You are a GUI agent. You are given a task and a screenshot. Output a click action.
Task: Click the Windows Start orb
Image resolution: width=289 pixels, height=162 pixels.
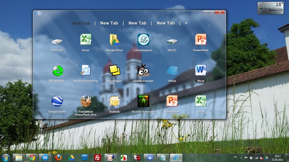tap(6, 158)
